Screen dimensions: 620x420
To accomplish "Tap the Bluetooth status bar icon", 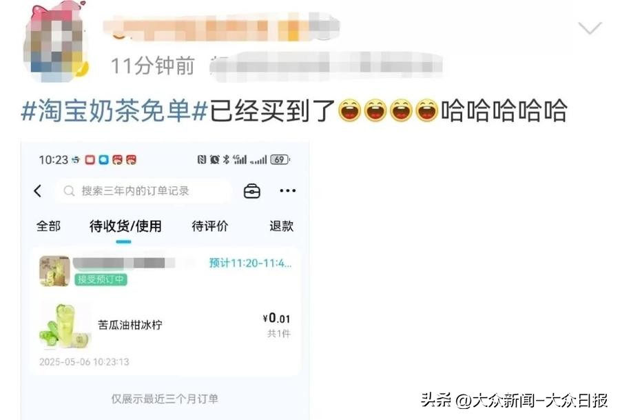I will [x=226, y=159].
